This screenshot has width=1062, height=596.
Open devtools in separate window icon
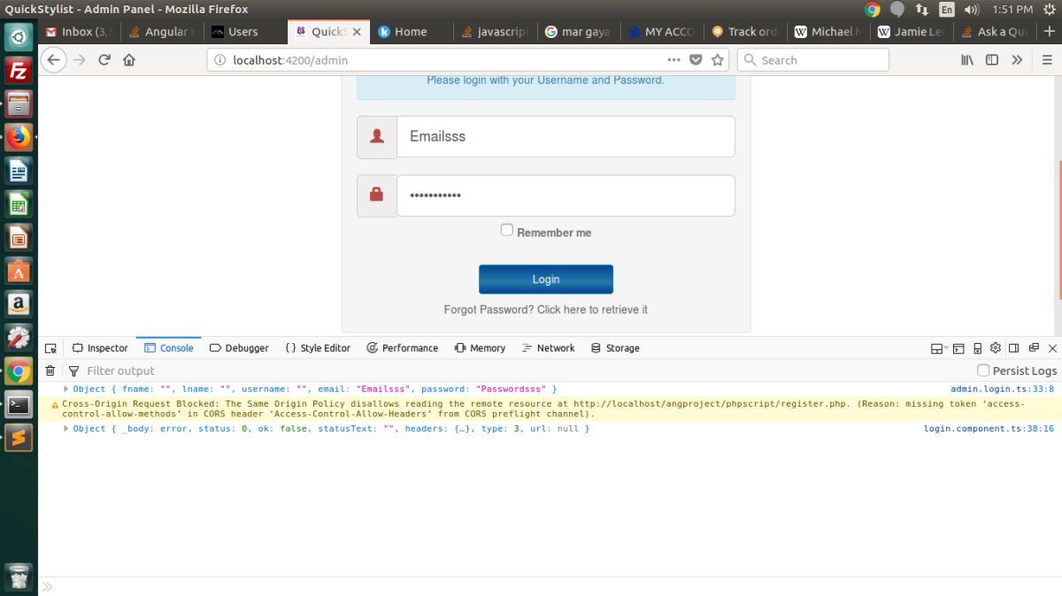pyautogui.click(x=1033, y=348)
